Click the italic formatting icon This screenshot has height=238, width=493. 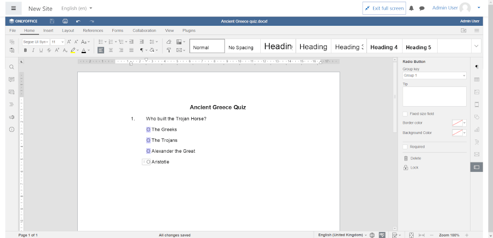tap(33, 50)
